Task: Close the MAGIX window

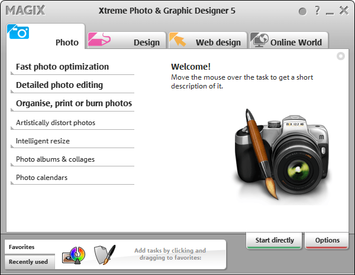Action: [x=344, y=11]
